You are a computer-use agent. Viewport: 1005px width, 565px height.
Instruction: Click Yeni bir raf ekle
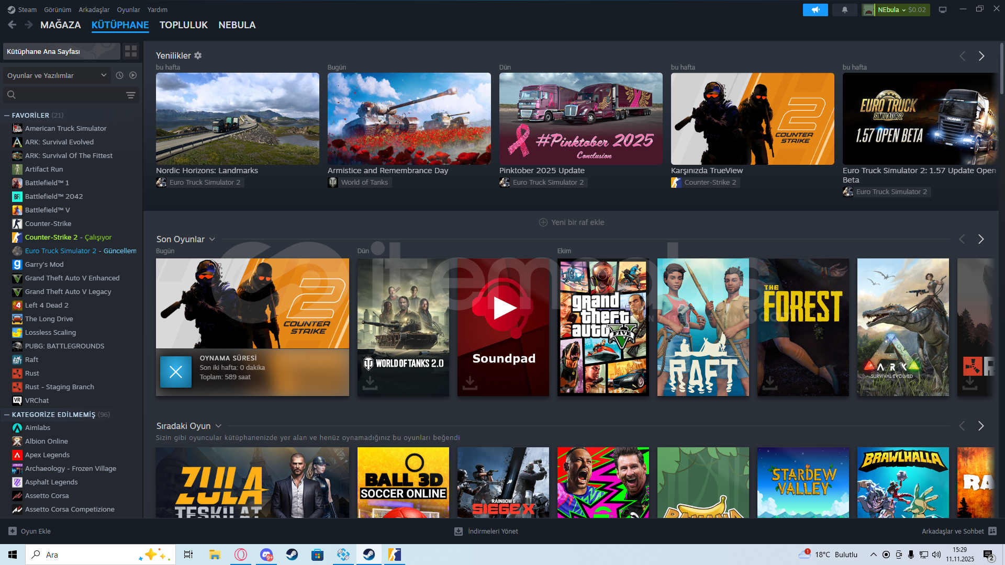(571, 222)
